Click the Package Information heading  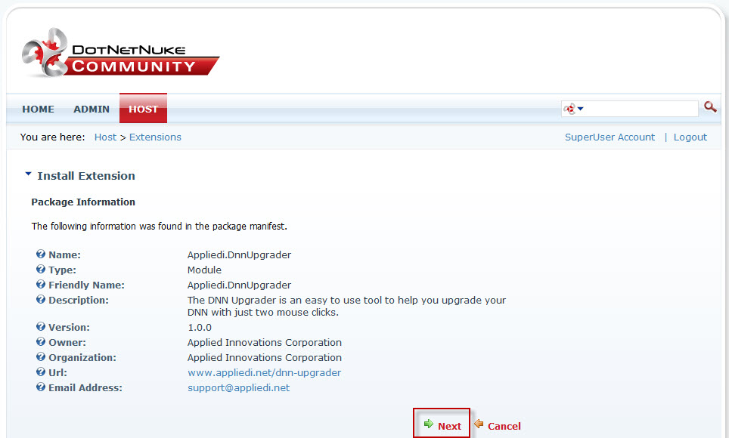coord(83,202)
